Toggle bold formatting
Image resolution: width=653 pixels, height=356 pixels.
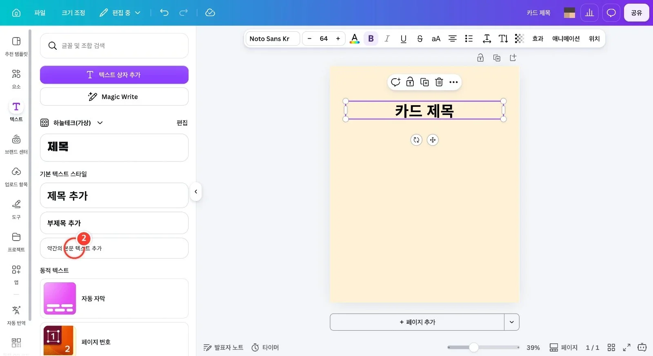tap(371, 39)
